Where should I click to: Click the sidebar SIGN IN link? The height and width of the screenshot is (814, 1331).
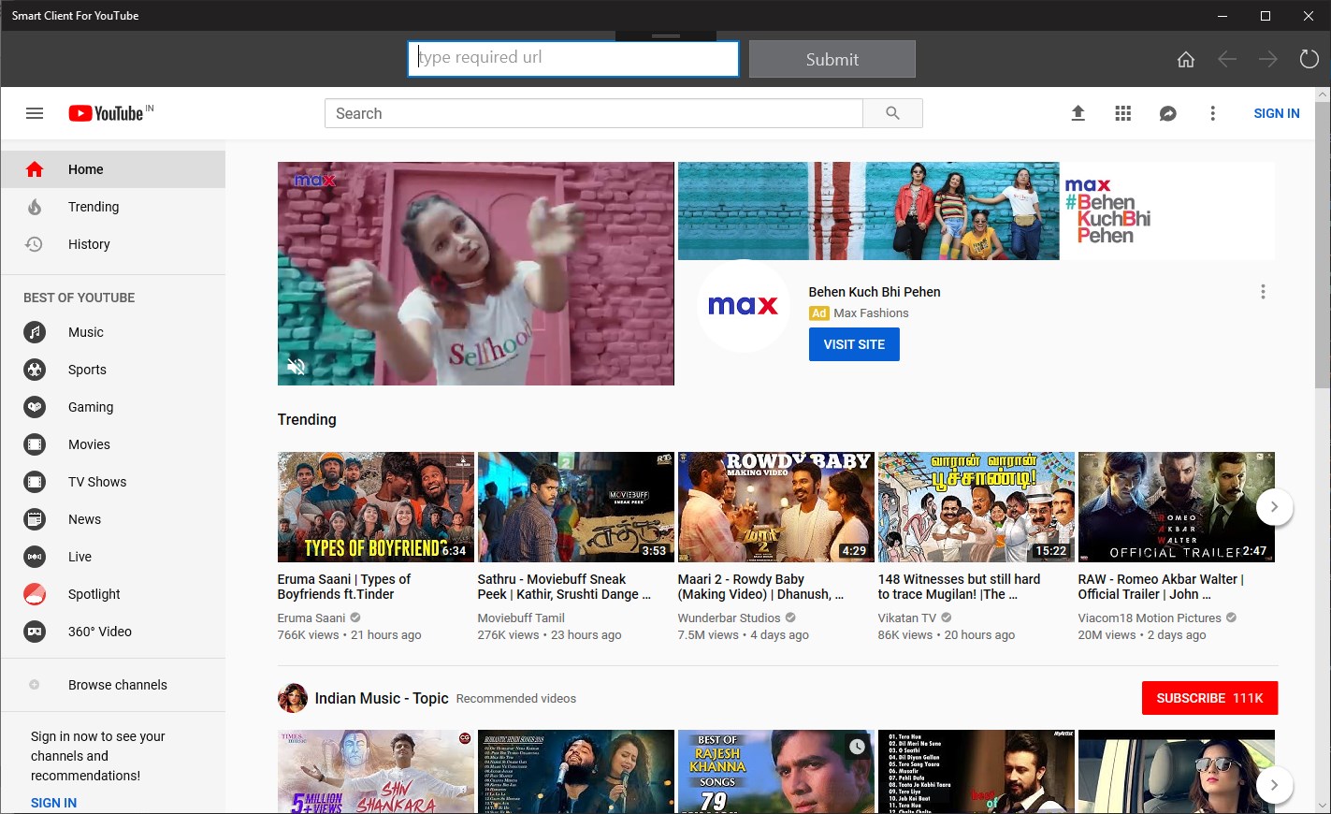tap(54, 803)
